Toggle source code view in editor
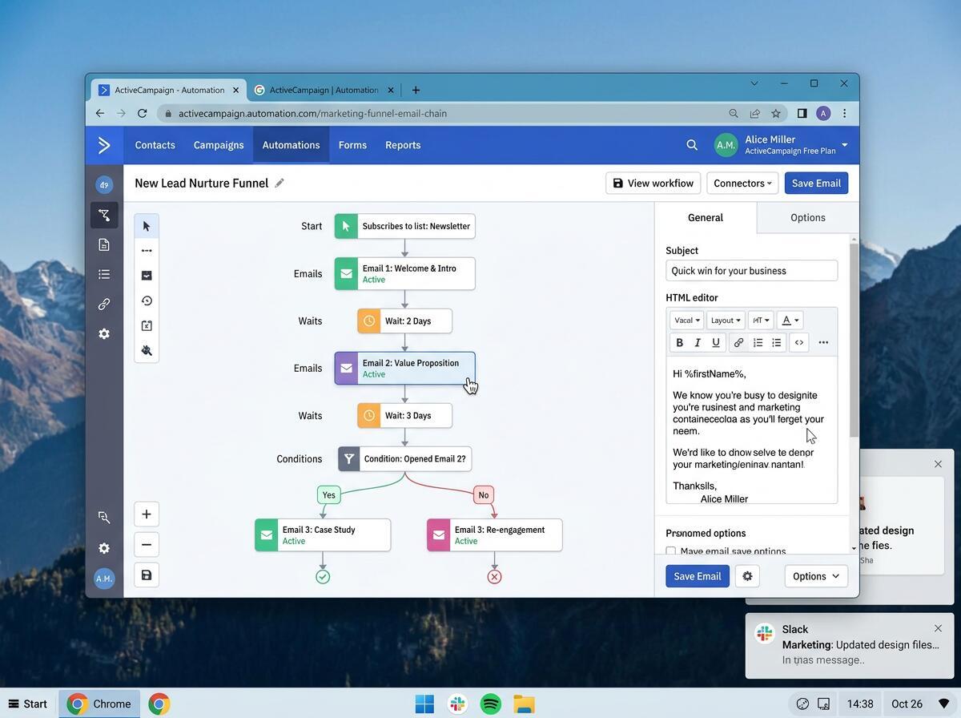961x718 pixels. coord(798,343)
